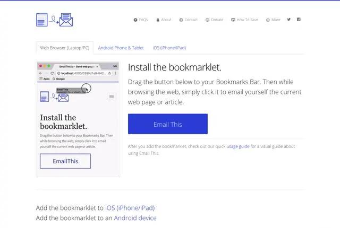The width and height of the screenshot is (340, 228).
Task: Click the bookmarklet demo animation thumbnail
Action: (78, 119)
